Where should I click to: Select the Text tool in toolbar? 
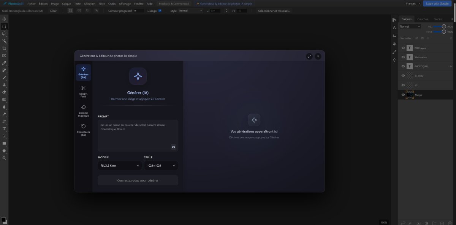4,129
